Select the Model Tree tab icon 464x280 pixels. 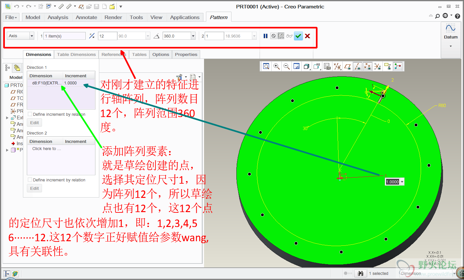tap(7, 68)
